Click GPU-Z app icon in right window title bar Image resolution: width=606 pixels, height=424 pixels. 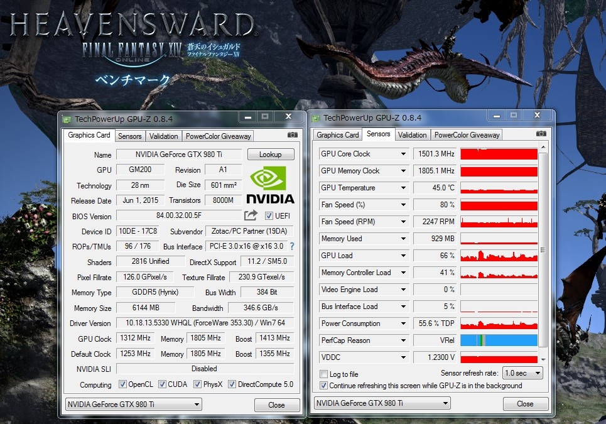[315, 118]
